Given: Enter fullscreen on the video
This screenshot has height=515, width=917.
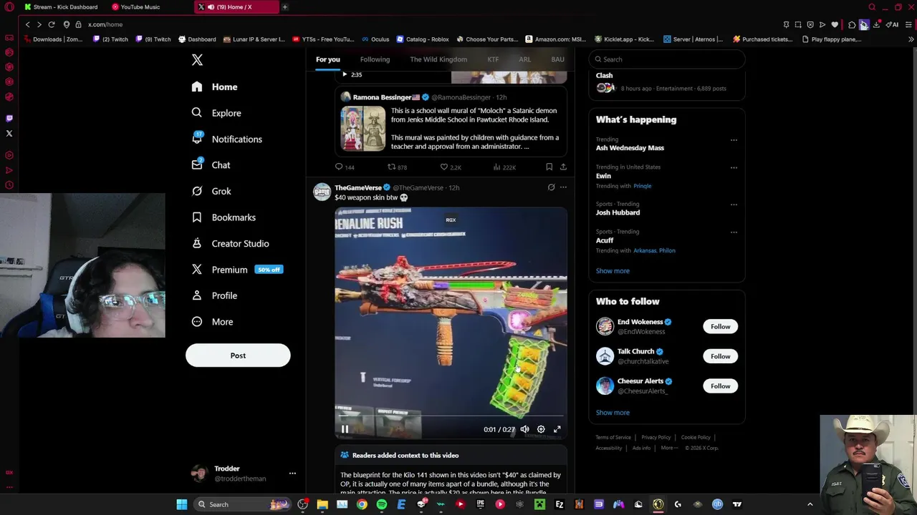Looking at the screenshot, I should [557, 429].
